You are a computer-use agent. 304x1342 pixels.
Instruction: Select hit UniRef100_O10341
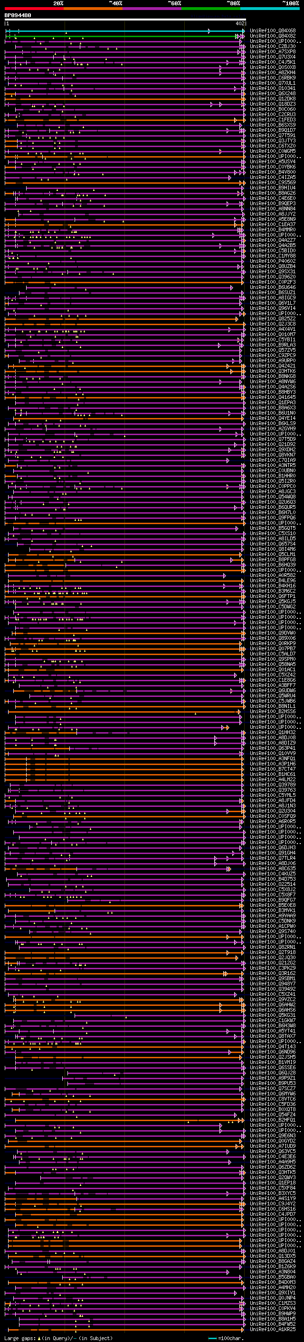click(x=273, y=88)
